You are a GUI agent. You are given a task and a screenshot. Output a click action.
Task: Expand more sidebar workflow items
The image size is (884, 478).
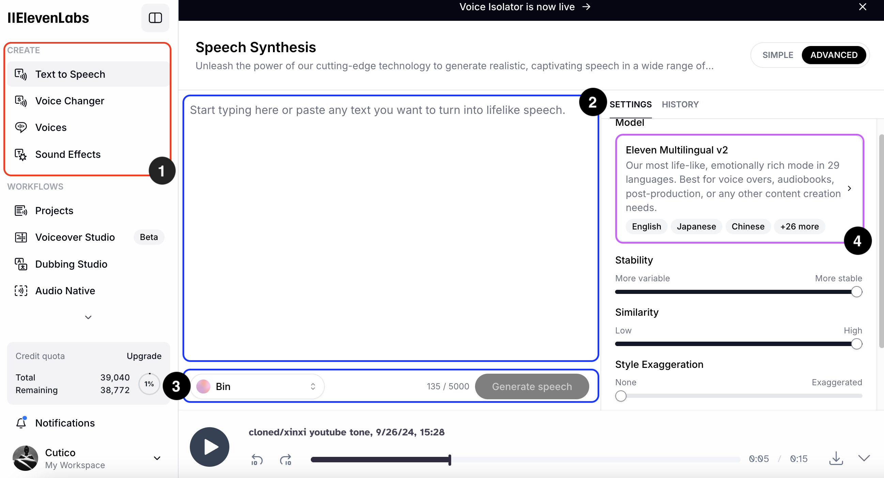[88, 317]
